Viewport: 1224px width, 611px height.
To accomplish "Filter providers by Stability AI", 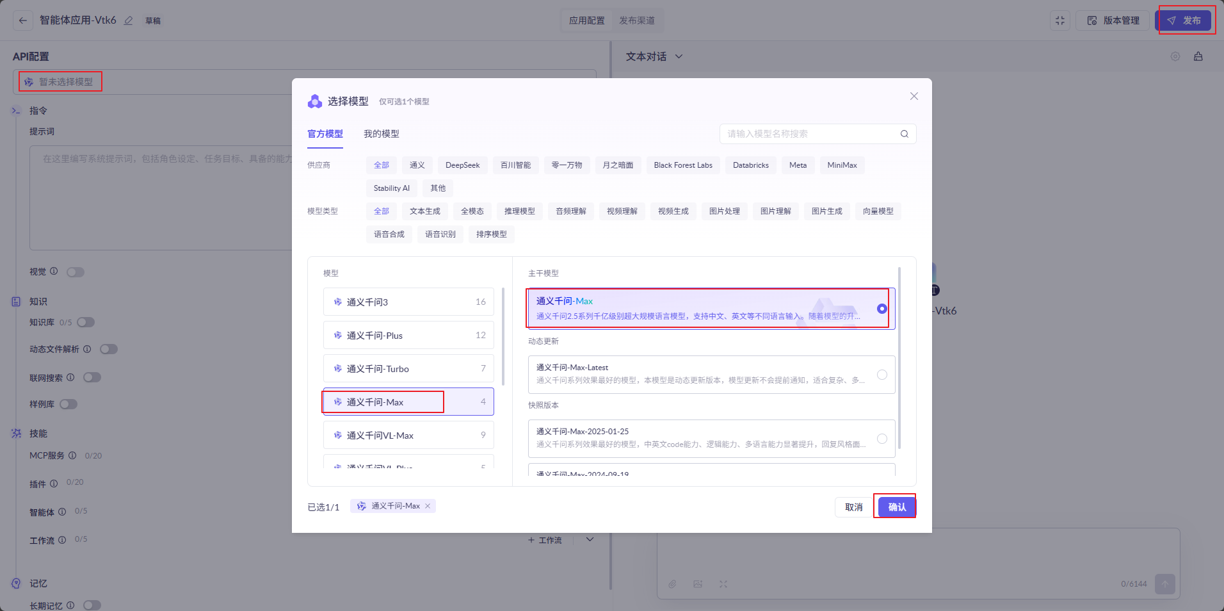I will pos(392,188).
